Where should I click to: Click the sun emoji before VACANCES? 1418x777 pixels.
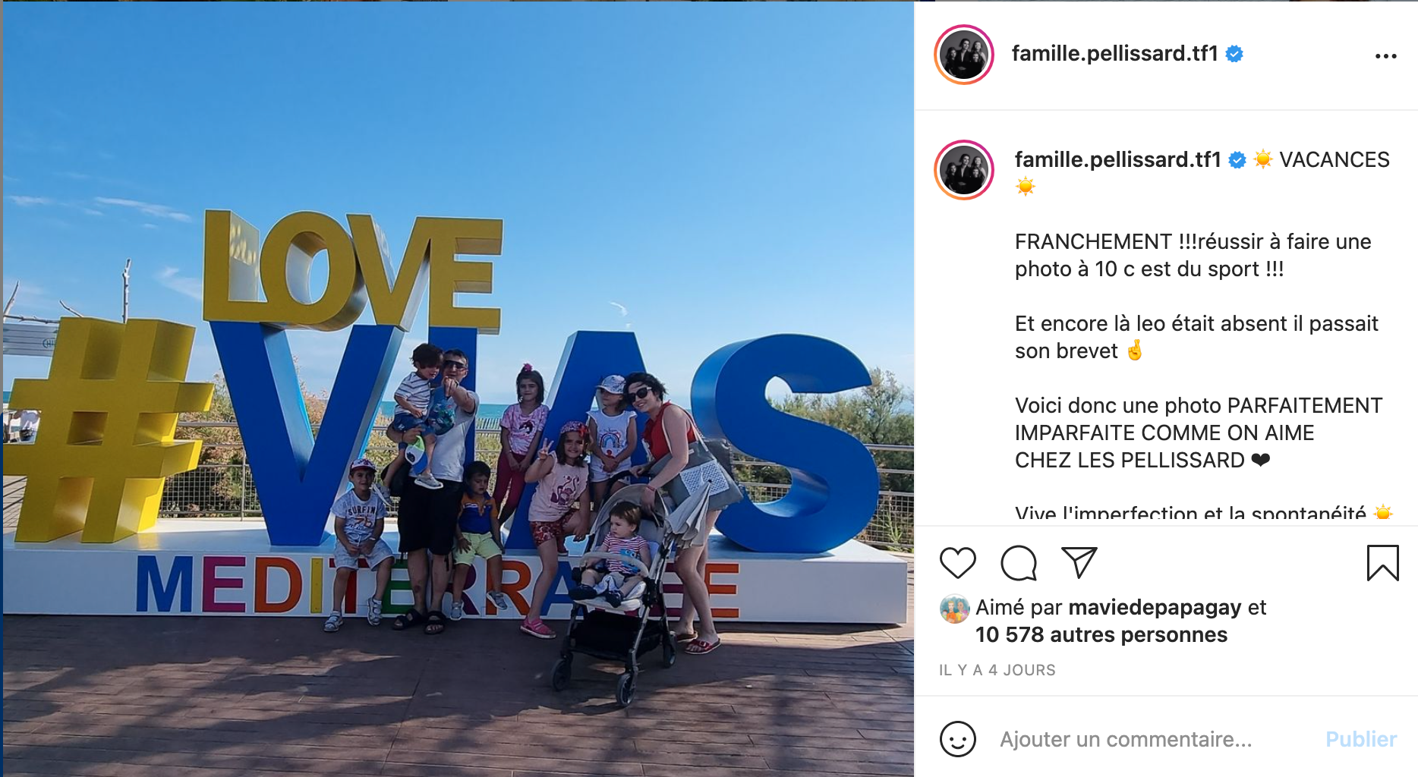click(1263, 159)
